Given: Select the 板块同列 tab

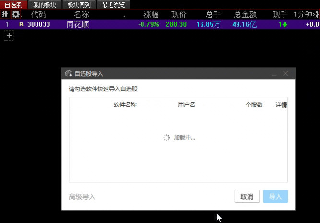Looking at the screenshot, I should (x=79, y=5).
